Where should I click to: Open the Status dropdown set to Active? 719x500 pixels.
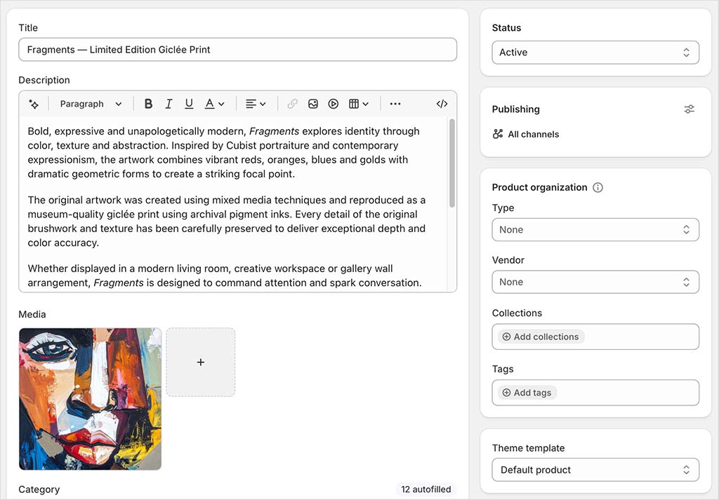click(595, 52)
